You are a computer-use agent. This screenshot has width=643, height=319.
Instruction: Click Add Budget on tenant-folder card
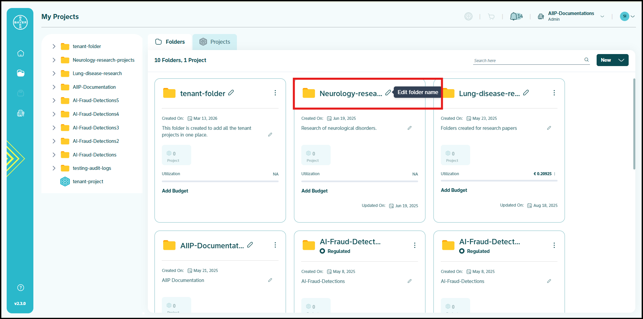(x=175, y=191)
